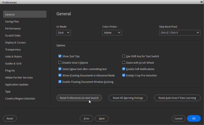Go to previous page with Prev
Image resolution: width=204 pixels, height=125 pixels.
coord(86,119)
